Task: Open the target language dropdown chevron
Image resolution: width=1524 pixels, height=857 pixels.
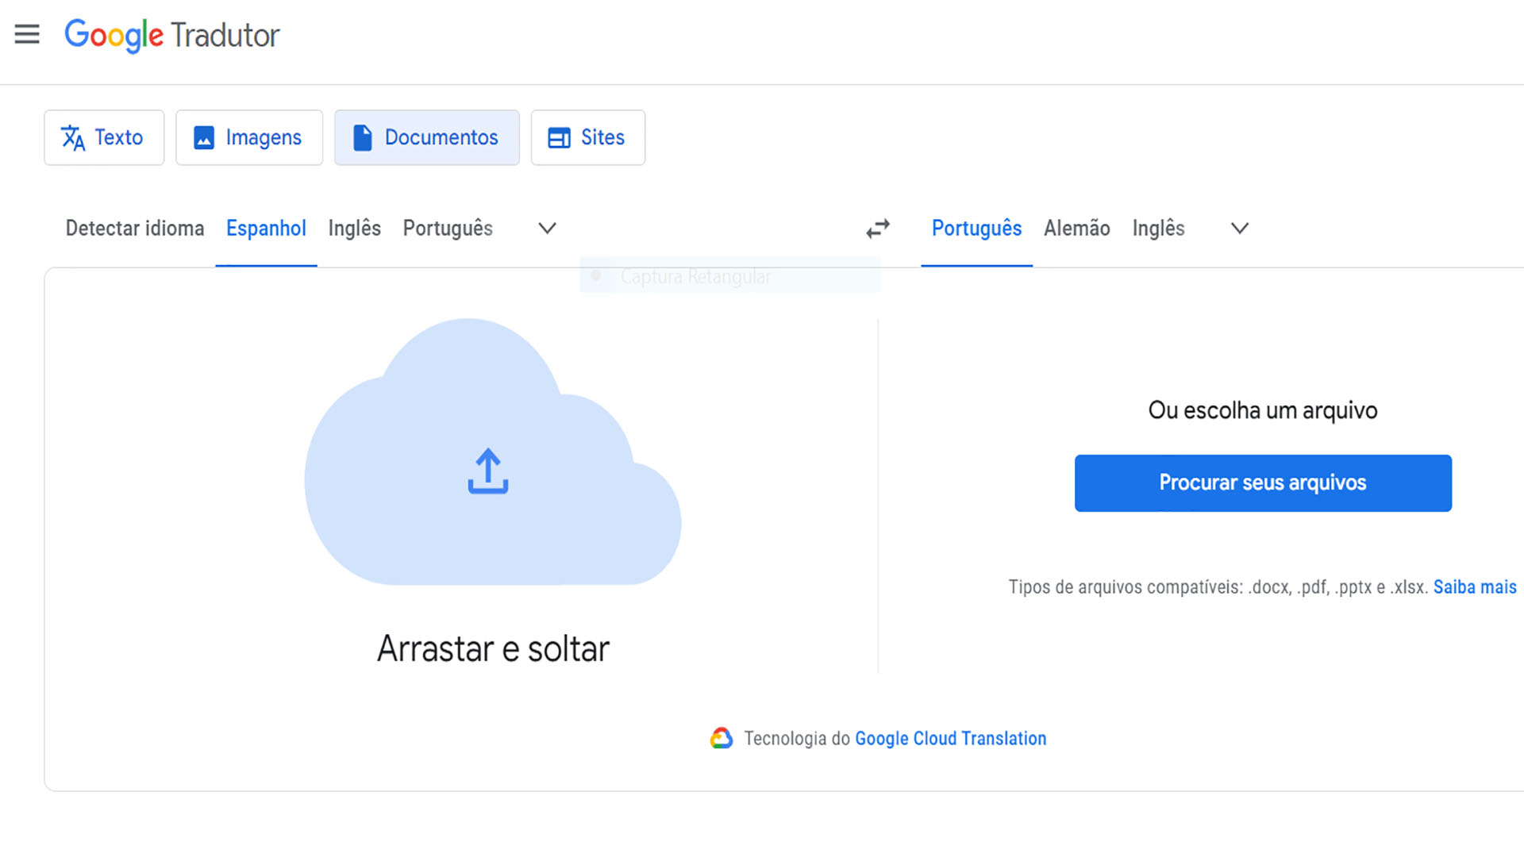Action: [x=1239, y=229]
